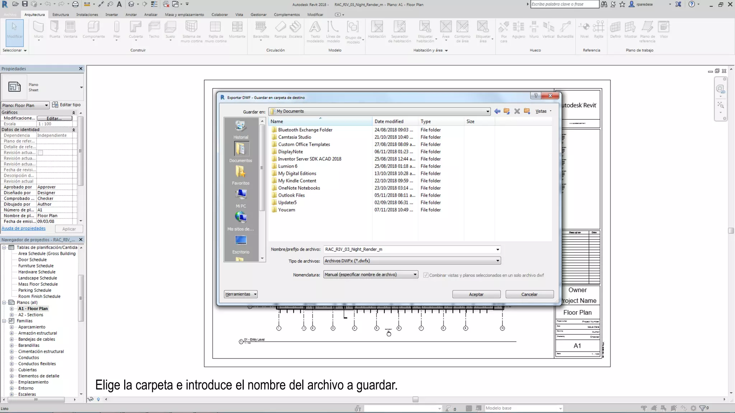Select the Puerta door tool
Screen dimensions: 735x413
(x=55, y=29)
